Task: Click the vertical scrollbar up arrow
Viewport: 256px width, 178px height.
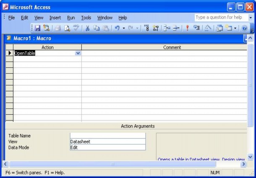Action: pos(250,38)
